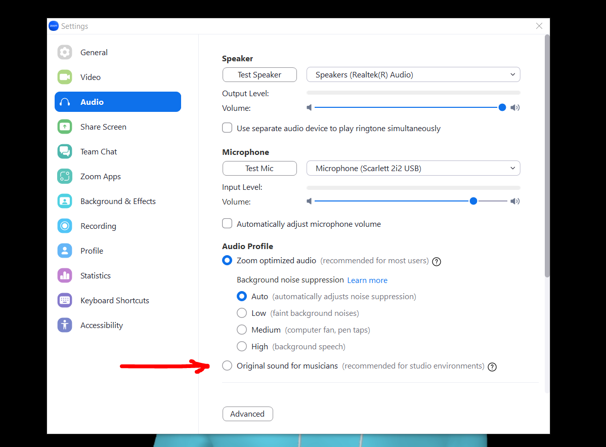The width and height of the screenshot is (606, 447).
Task: Click the Audio Profile heading
Action: [x=248, y=247]
